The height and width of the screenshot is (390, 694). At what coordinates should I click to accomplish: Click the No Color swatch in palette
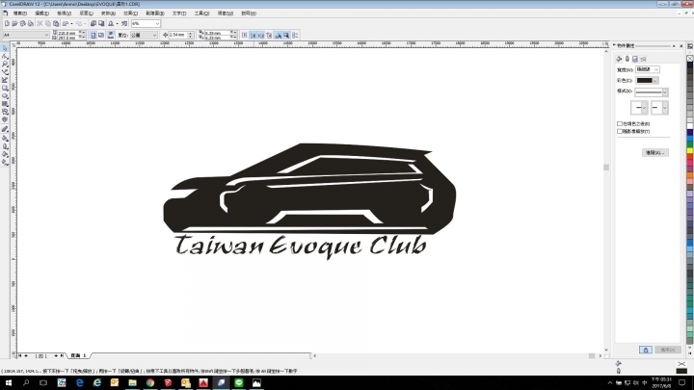[690, 58]
